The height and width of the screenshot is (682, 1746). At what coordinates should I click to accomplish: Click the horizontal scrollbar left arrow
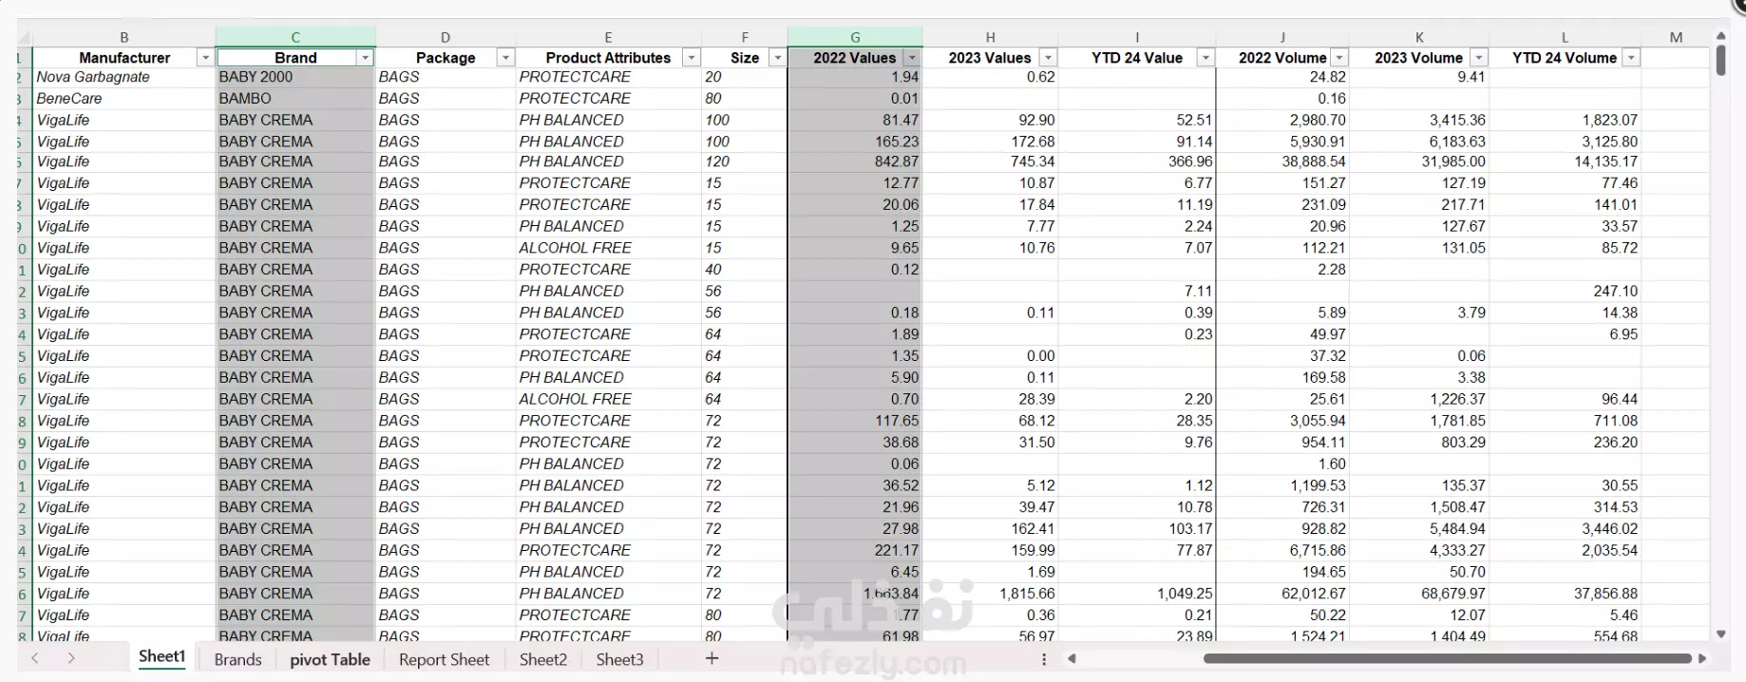point(1072,658)
